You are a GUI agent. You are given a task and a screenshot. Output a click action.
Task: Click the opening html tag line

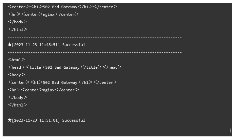point(16,60)
